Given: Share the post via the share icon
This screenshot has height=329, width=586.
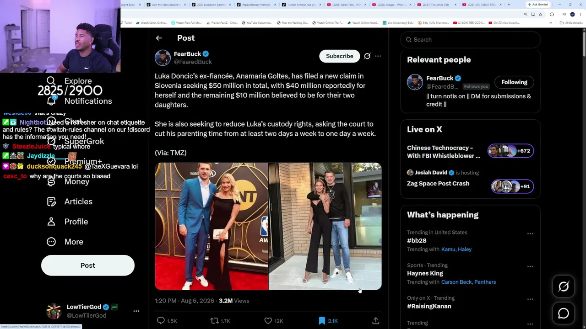Looking at the screenshot, I should 375,321.
